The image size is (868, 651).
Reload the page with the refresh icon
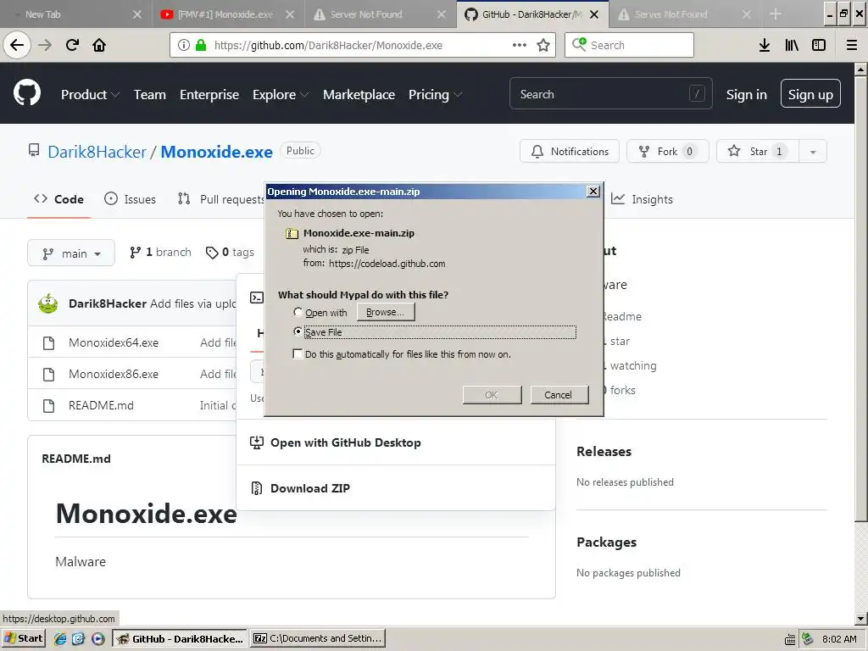coord(72,46)
